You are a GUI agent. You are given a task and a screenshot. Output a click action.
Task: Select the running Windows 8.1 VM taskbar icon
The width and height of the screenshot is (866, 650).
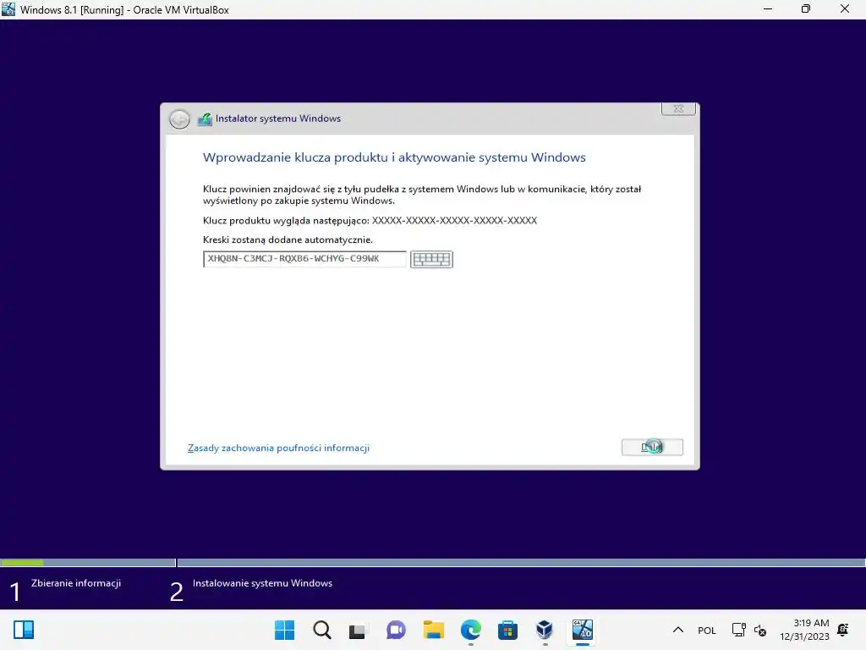tap(582, 630)
